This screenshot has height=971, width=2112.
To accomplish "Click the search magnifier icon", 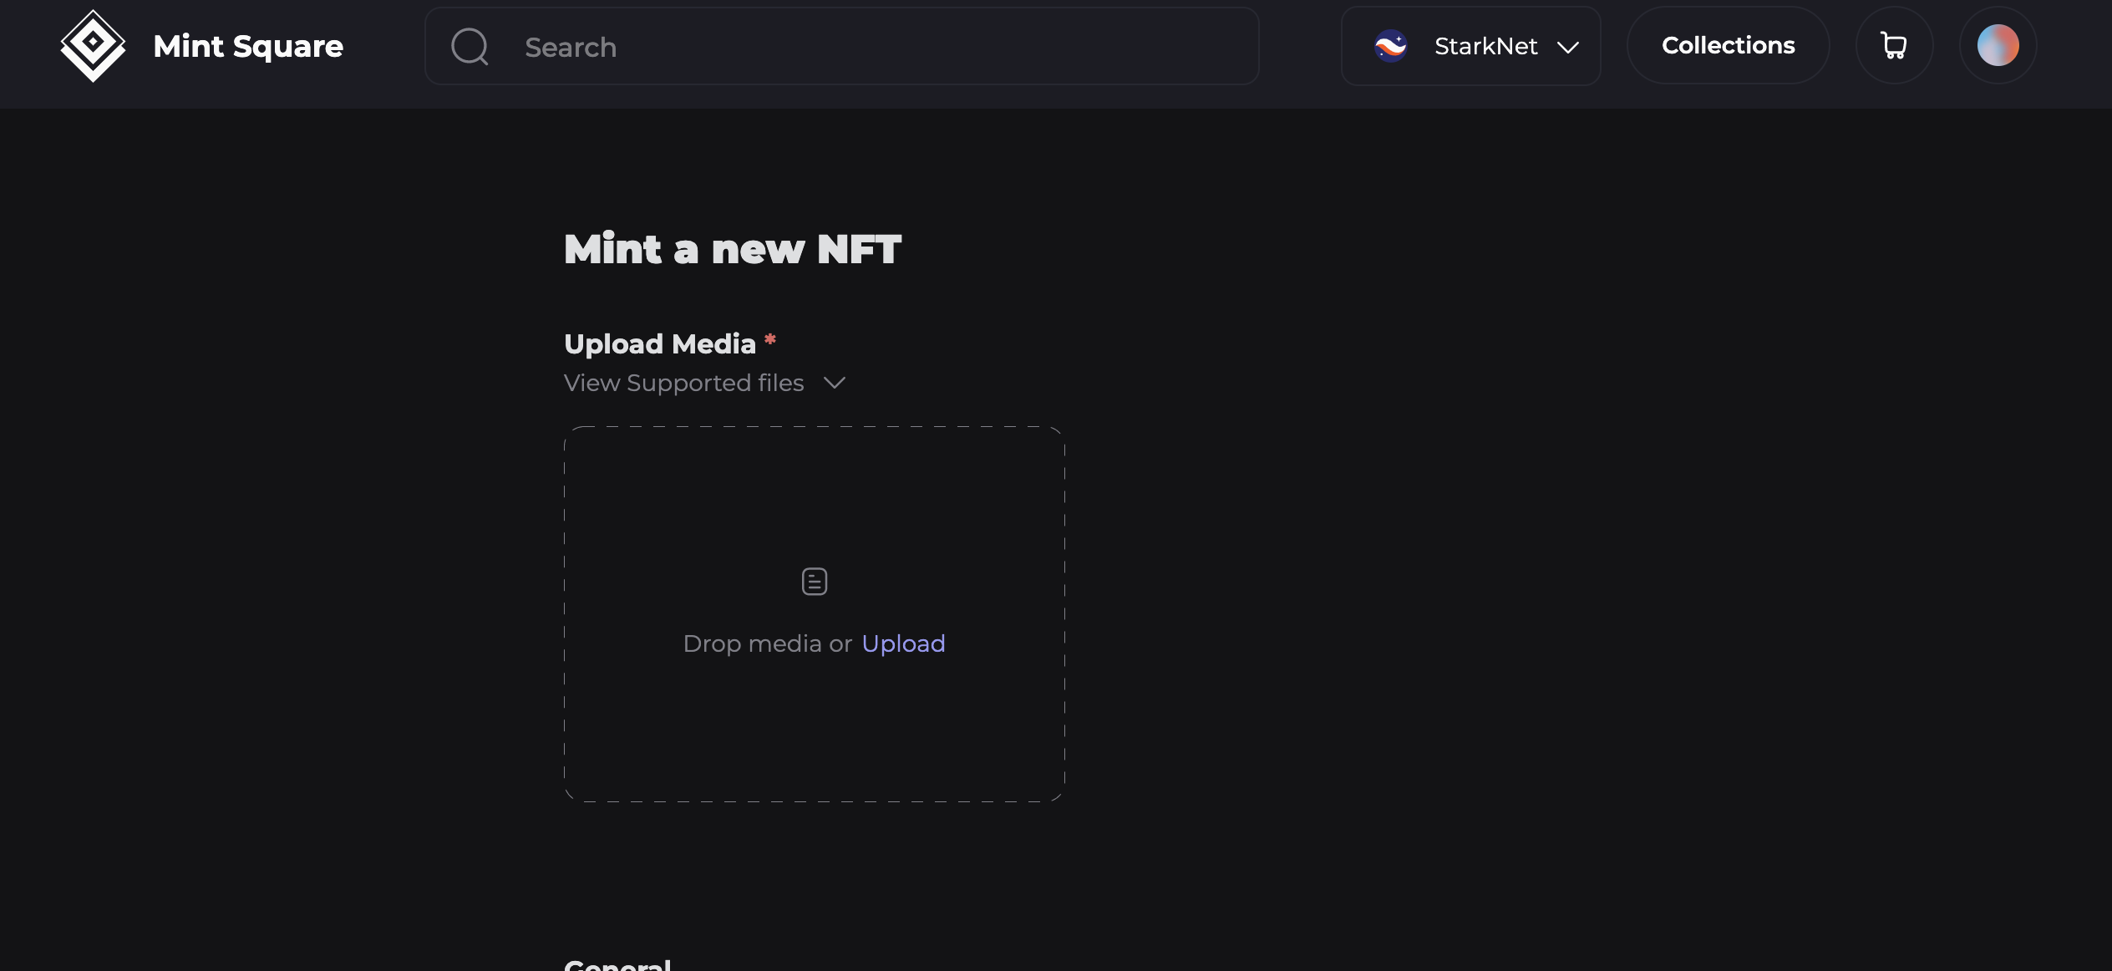I will [x=470, y=46].
